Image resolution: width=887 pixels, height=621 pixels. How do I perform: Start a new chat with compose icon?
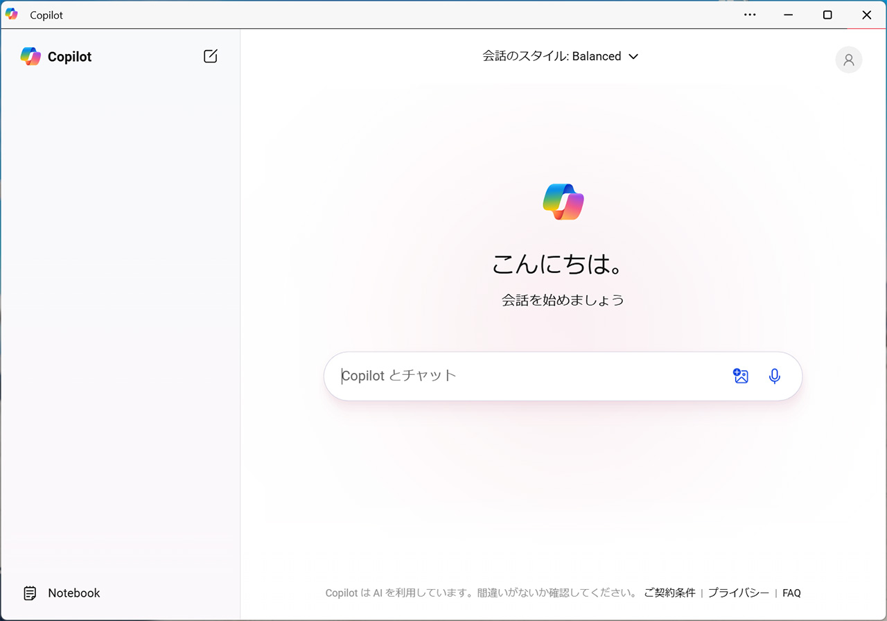tap(211, 56)
